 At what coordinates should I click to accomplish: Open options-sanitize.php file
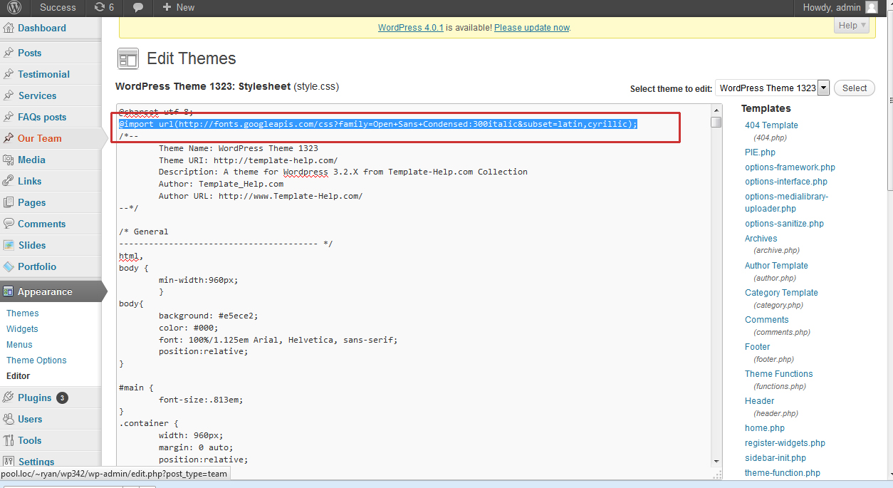click(784, 224)
